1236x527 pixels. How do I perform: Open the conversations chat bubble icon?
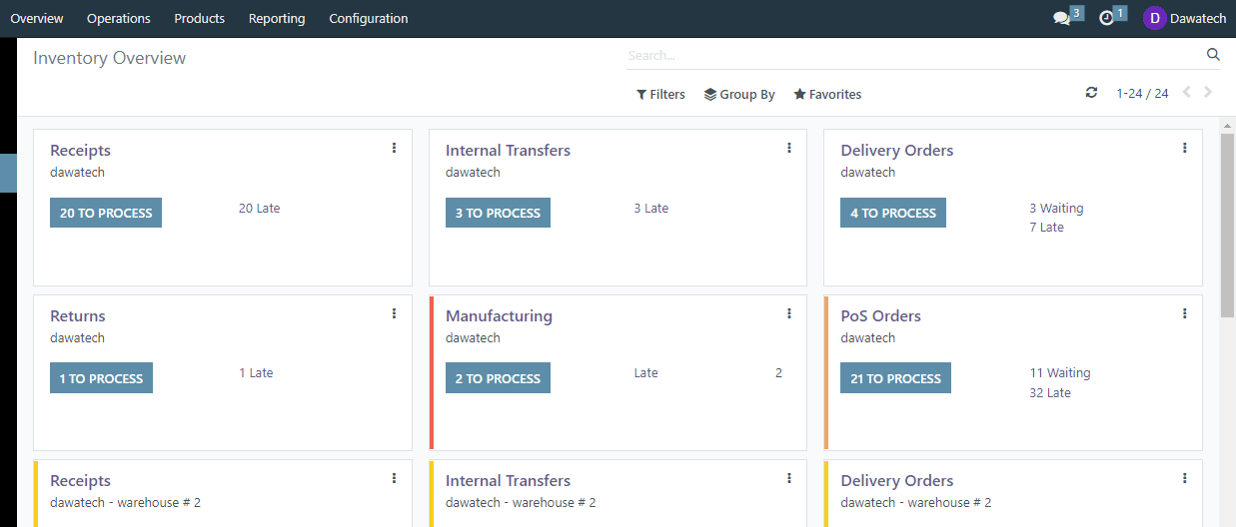[x=1061, y=18]
